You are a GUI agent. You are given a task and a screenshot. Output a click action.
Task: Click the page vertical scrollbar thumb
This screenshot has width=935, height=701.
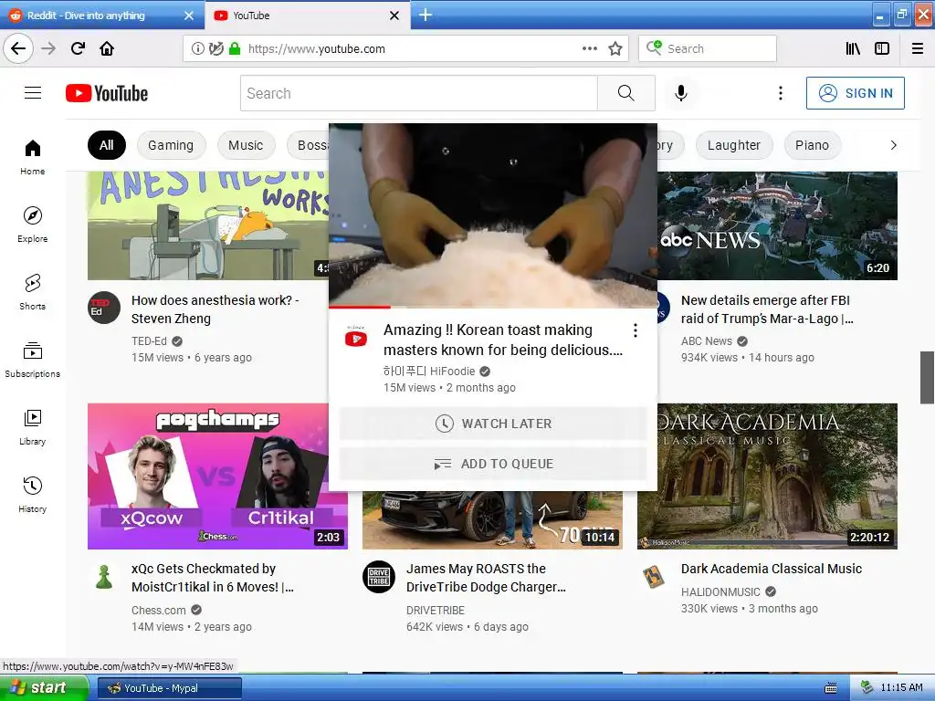coord(928,377)
